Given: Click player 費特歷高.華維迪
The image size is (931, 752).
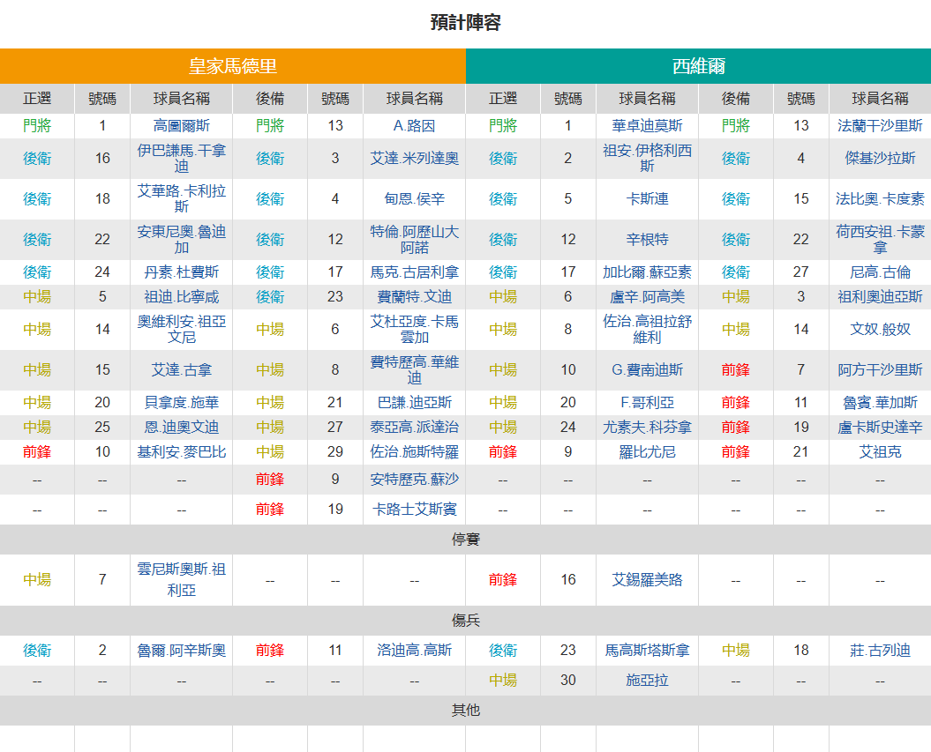Looking at the screenshot, I should [414, 370].
